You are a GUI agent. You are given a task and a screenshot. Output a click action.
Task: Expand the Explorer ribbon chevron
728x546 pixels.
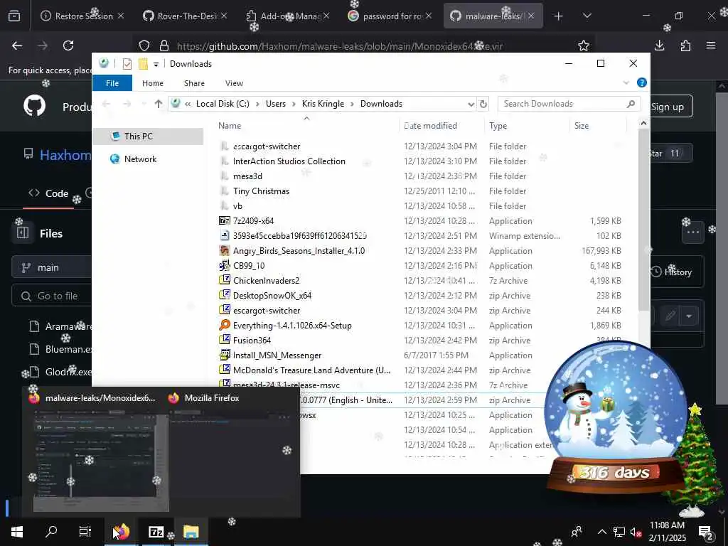[626, 82]
